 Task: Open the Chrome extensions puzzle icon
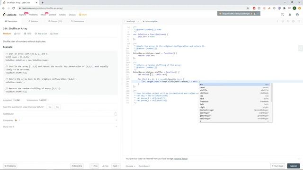click(284, 8)
